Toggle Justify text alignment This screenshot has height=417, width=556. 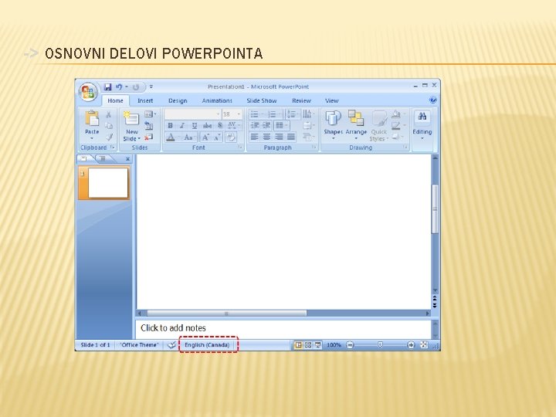click(x=291, y=137)
